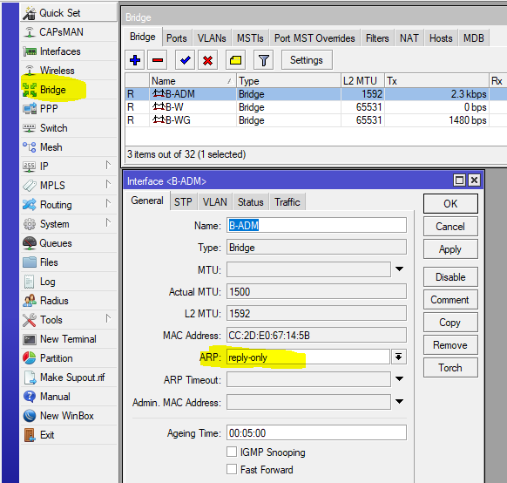Click the blue plus add bridge icon
The width and height of the screenshot is (507, 483).
[134, 60]
